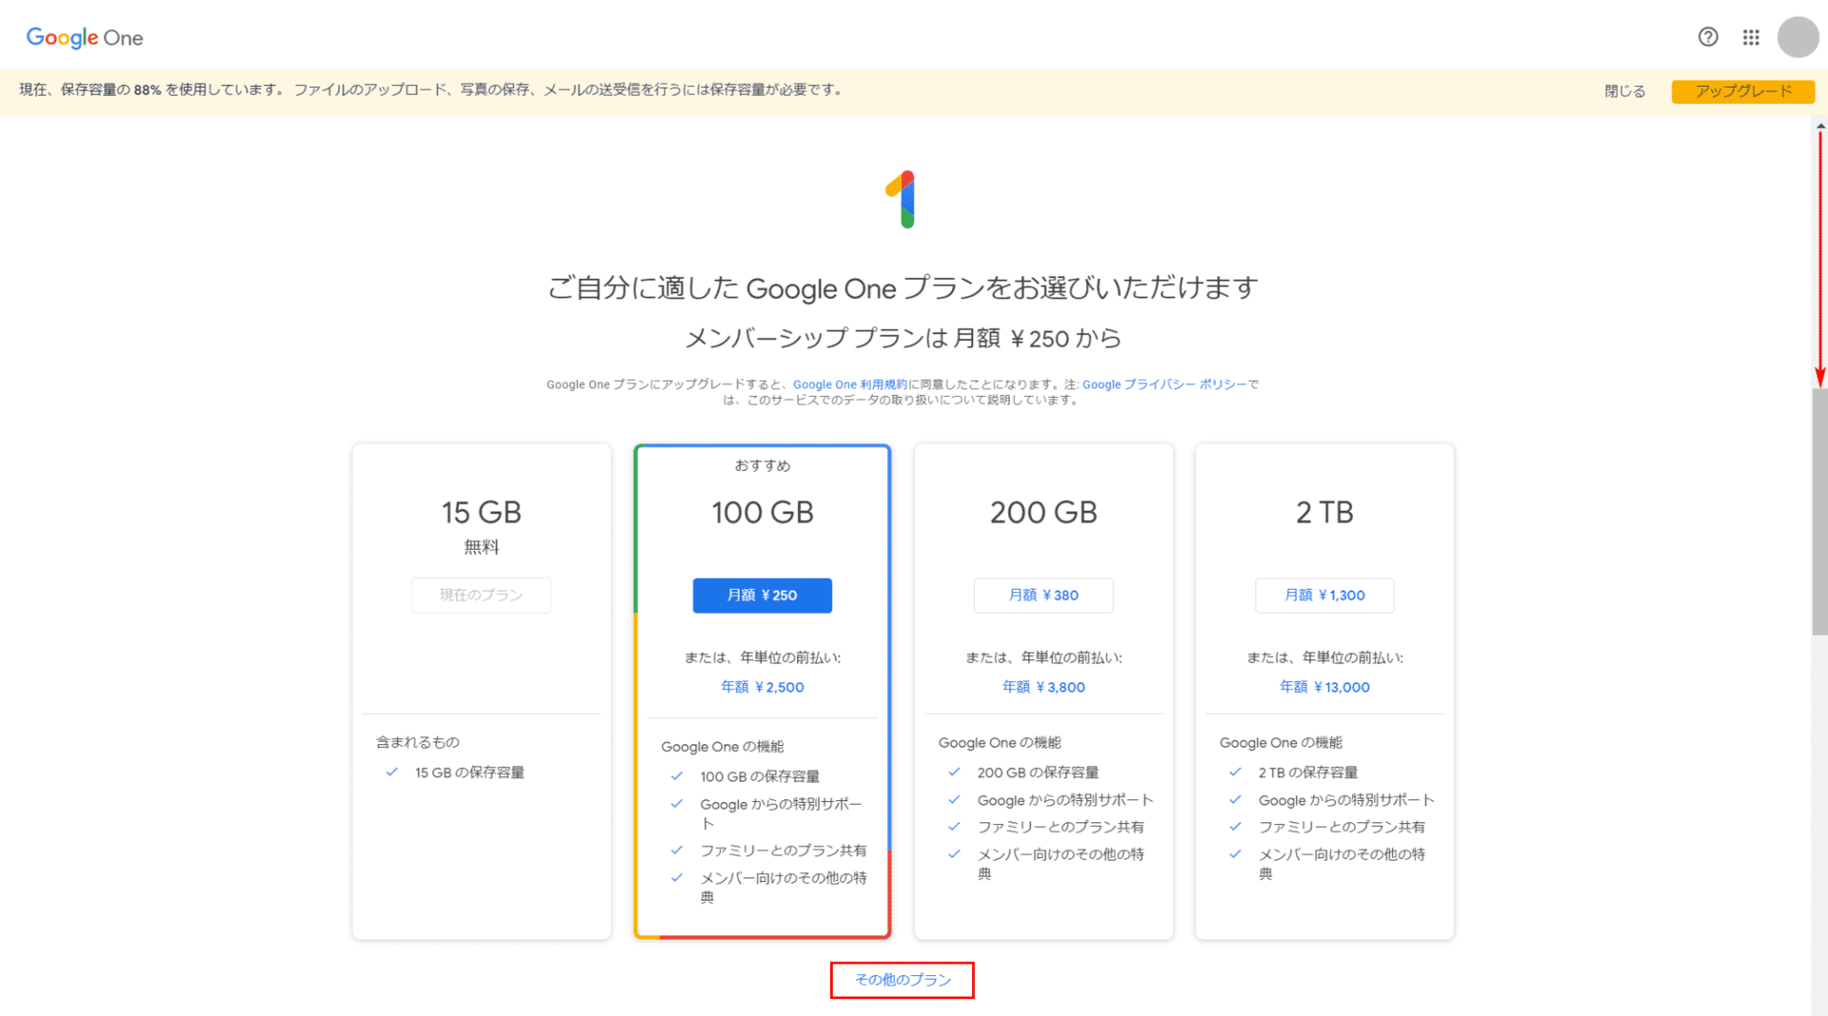Click checkmark beside 2 TB の保存容量
This screenshot has width=1828, height=1016.
point(1235,772)
